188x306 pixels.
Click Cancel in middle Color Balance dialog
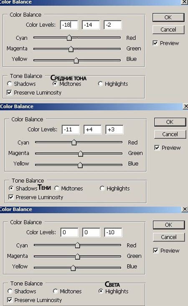tap(170, 134)
